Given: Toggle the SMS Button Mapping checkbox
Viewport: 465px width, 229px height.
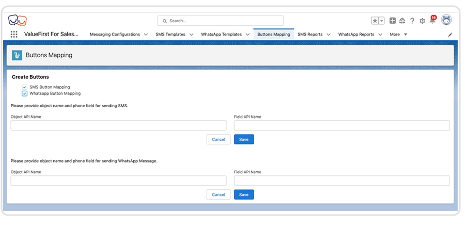Looking at the screenshot, I should coord(25,87).
